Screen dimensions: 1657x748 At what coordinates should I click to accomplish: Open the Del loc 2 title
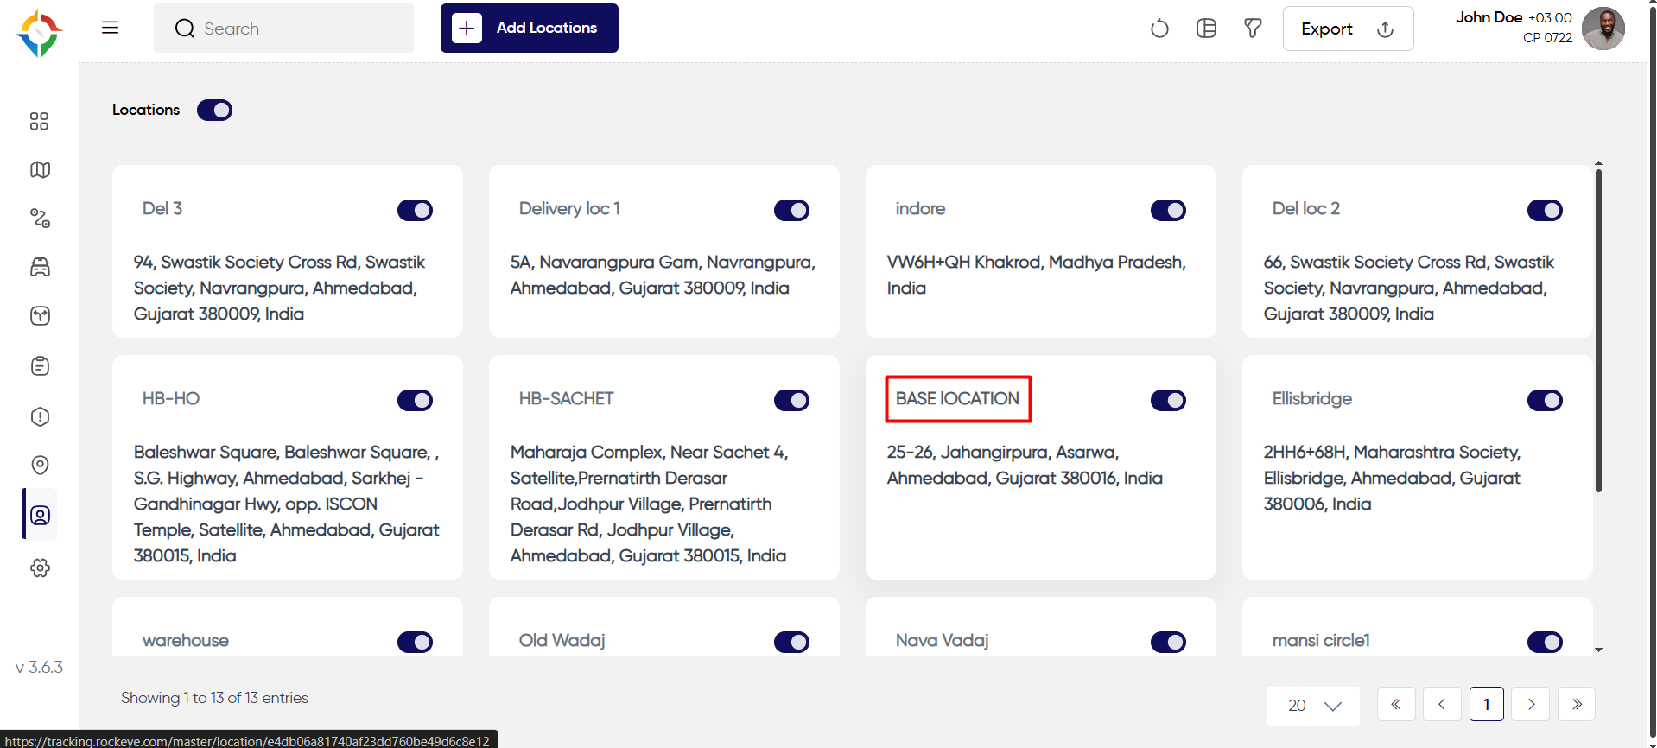coord(1306,208)
